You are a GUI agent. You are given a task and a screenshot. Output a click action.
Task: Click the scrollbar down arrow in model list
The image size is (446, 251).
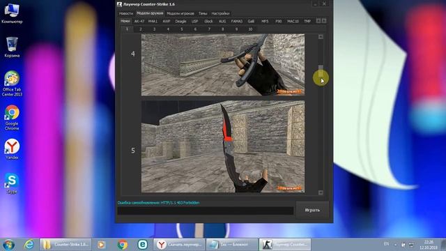click(321, 192)
